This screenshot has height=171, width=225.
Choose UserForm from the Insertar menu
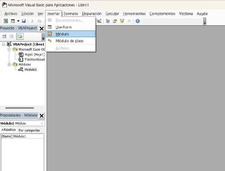click(x=70, y=27)
